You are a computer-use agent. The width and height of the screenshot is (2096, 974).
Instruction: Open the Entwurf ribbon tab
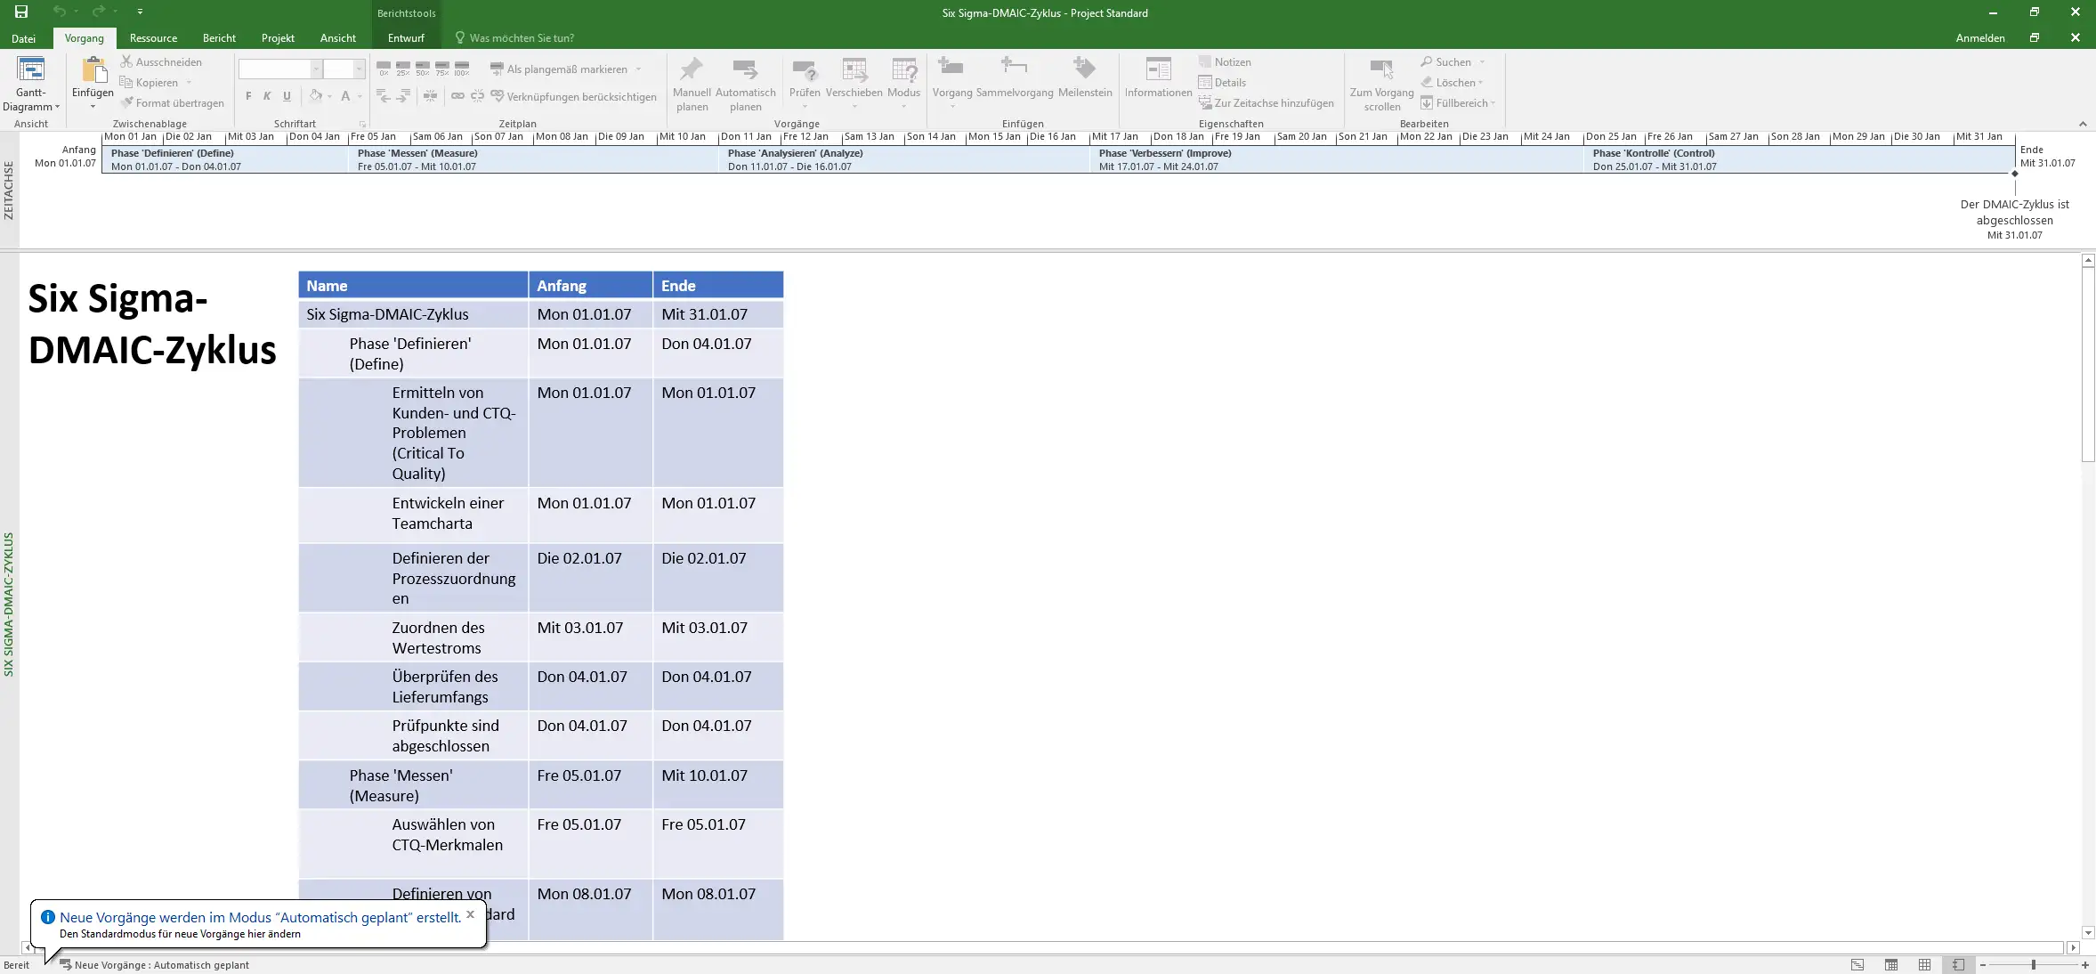pyautogui.click(x=406, y=38)
